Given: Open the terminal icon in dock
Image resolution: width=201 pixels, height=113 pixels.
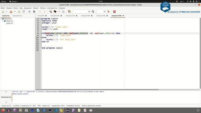Looking at the screenshot, I should point(50,110).
